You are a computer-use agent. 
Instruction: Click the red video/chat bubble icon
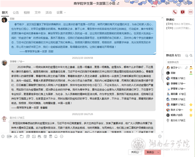tap(183, 12)
